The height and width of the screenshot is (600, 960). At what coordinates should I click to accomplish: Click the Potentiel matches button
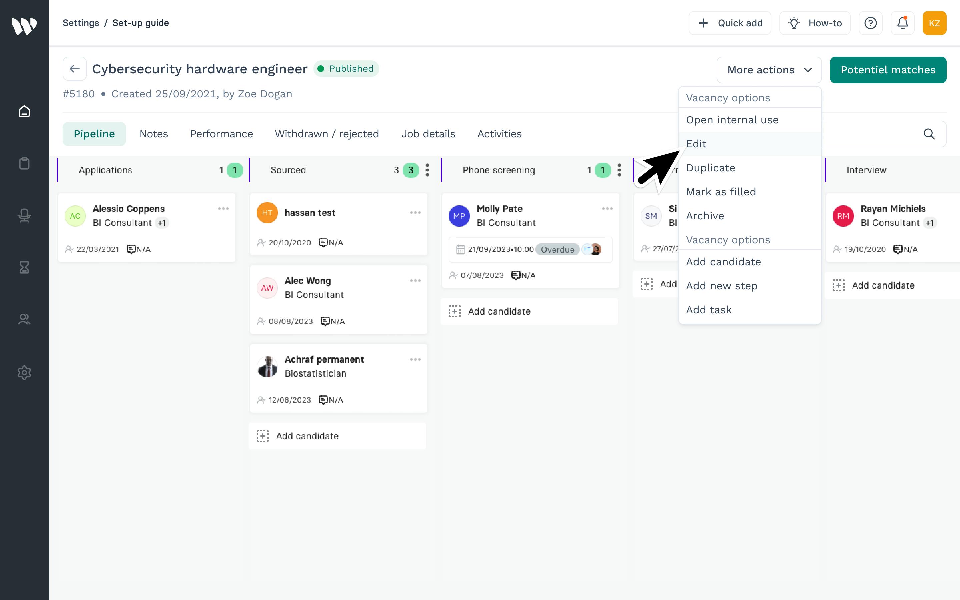(888, 70)
